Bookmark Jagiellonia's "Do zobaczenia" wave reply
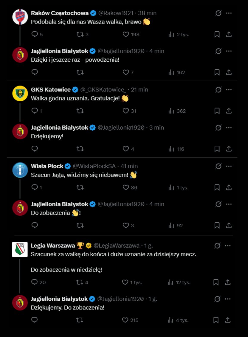The width and height of the screenshot is (248, 337). tap(217, 225)
